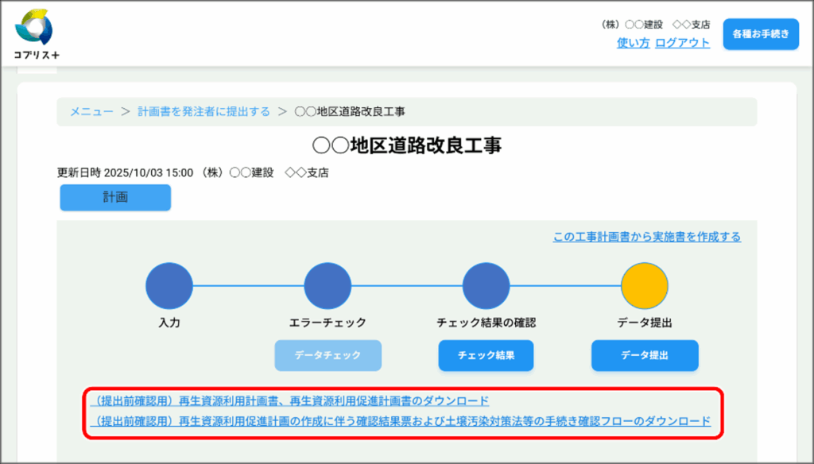This screenshot has height=464, width=814.
Task: Click the yellow データ提出 step circle
Action: pos(644,286)
